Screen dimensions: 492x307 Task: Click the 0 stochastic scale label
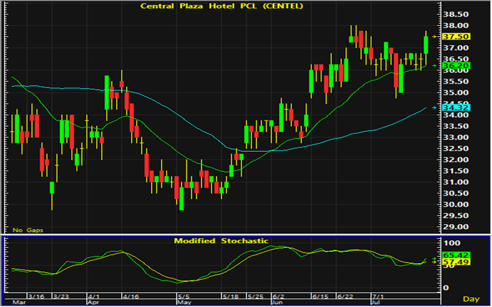click(447, 288)
